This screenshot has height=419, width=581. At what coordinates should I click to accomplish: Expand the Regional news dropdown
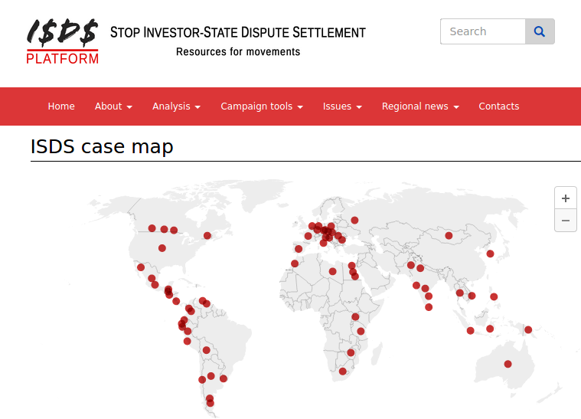pos(420,106)
